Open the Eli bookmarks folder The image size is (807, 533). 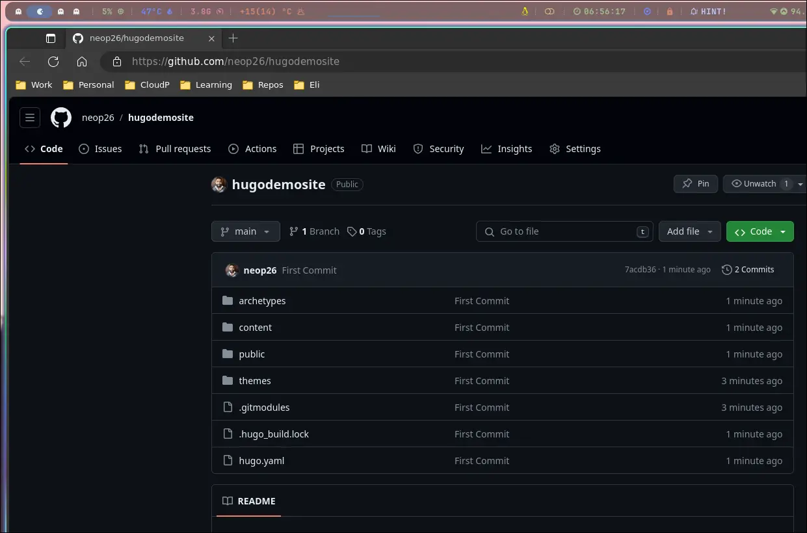pos(307,85)
